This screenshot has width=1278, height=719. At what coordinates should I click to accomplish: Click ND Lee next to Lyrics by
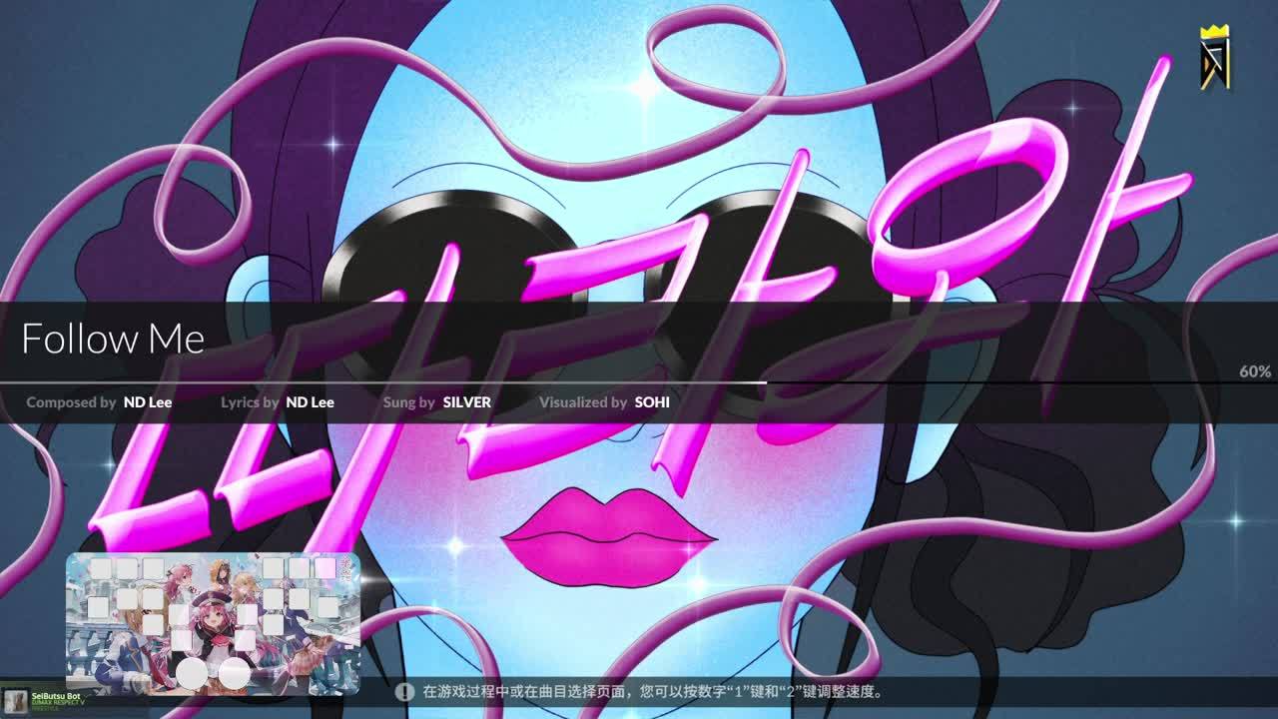click(x=310, y=402)
